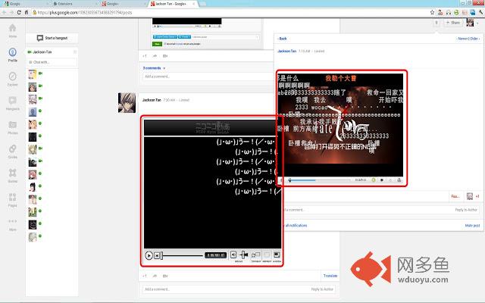Toggle niconico comment display icon
Image resolution: width=485 pixels, height=303 pixels.
[x=256, y=255]
